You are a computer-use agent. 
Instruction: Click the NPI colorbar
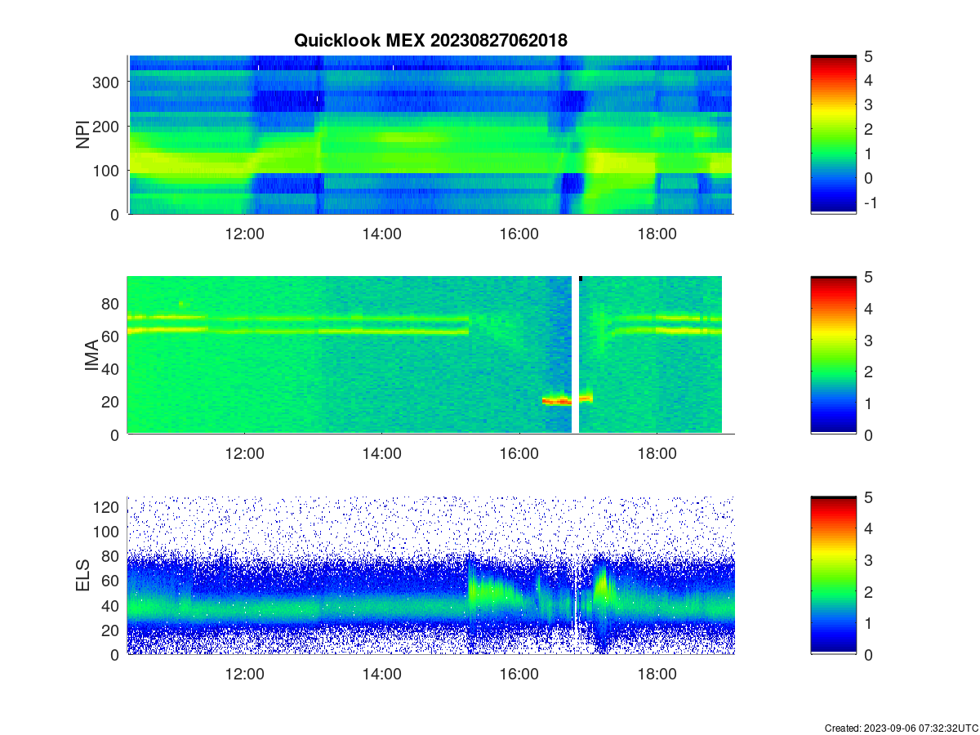click(x=833, y=135)
